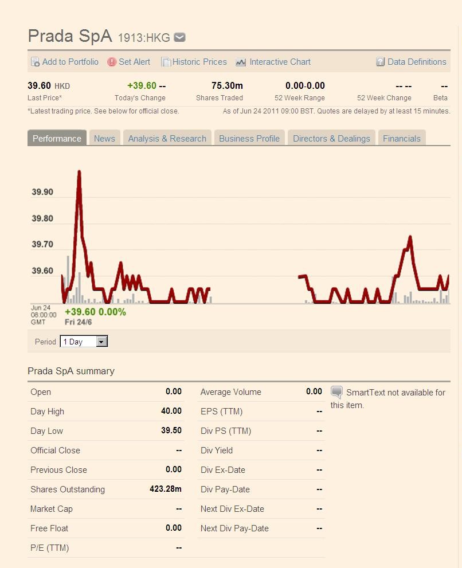Click the Shares Outstanding value 423.28m
462x568 pixels.
click(166, 489)
